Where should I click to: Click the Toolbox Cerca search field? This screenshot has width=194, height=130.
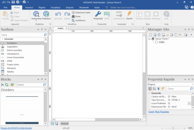point(22,35)
